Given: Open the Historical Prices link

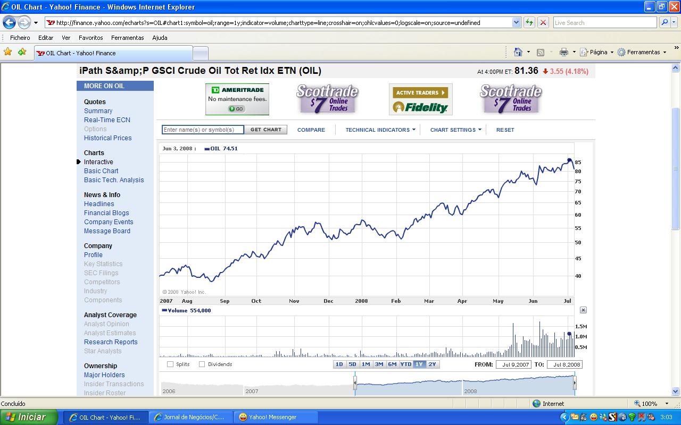Looking at the screenshot, I should [108, 138].
